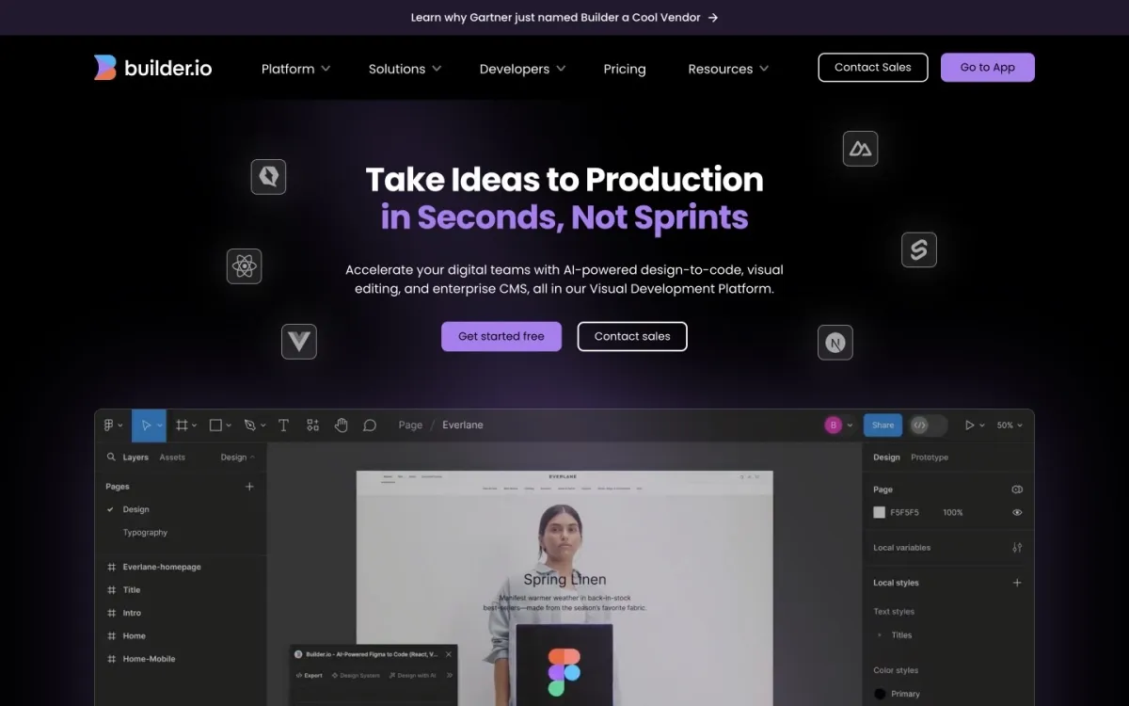Select the Move tool in the toolbar
This screenshot has height=706, width=1129.
point(148,425)
